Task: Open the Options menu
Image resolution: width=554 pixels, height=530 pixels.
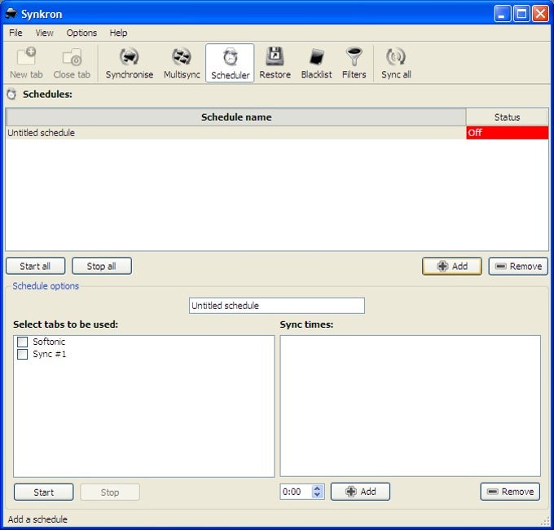Action: point(81,33)
